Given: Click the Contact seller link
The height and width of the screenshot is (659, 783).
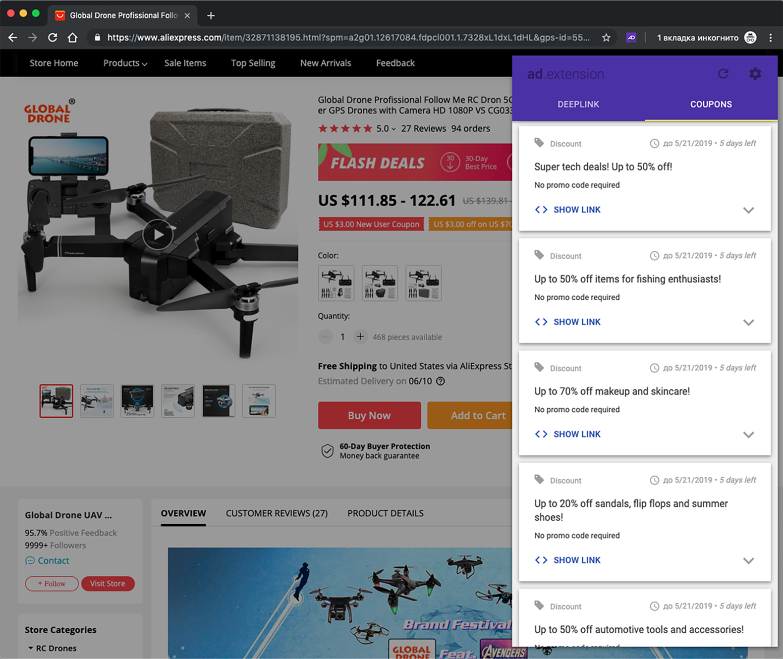Looking at the screenshot, I should click(x=47, y=560).
